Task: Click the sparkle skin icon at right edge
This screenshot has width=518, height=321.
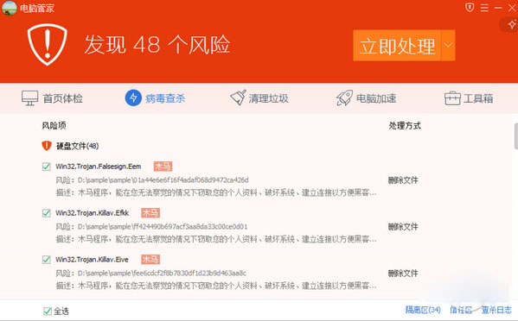Action: coord(512,24)
